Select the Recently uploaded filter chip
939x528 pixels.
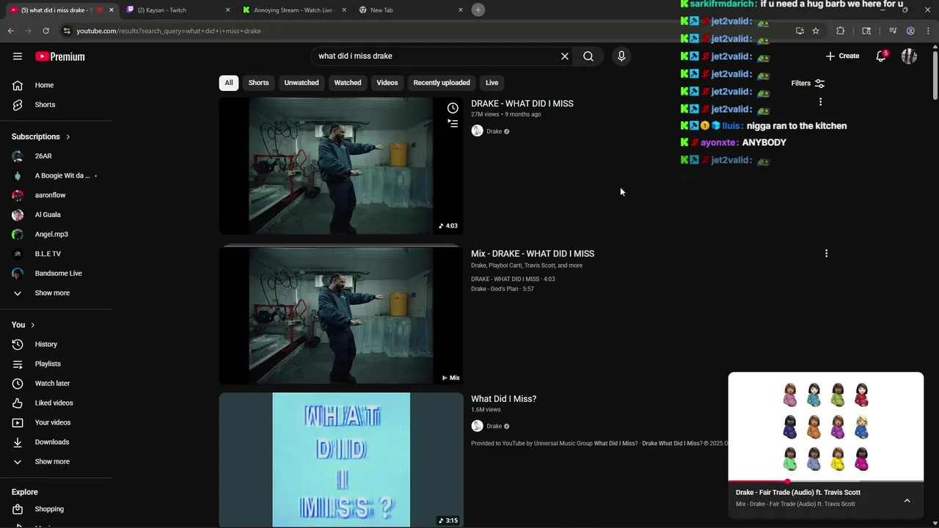(442, 83)
